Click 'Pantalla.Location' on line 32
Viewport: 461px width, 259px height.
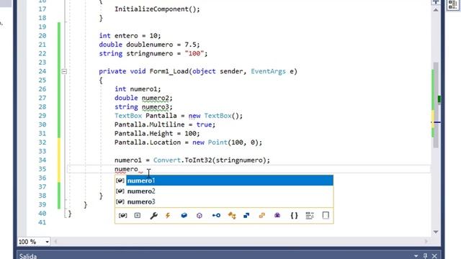(x=148, y=142)
